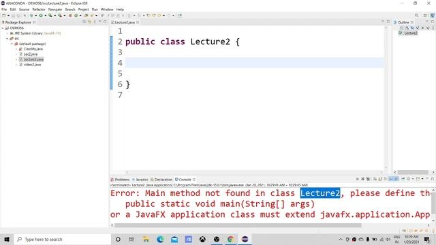Toggle Word Wrap in Console toolbar
Image resolution: width=436 pixels, height=245 pixels.
coord(386,179)
